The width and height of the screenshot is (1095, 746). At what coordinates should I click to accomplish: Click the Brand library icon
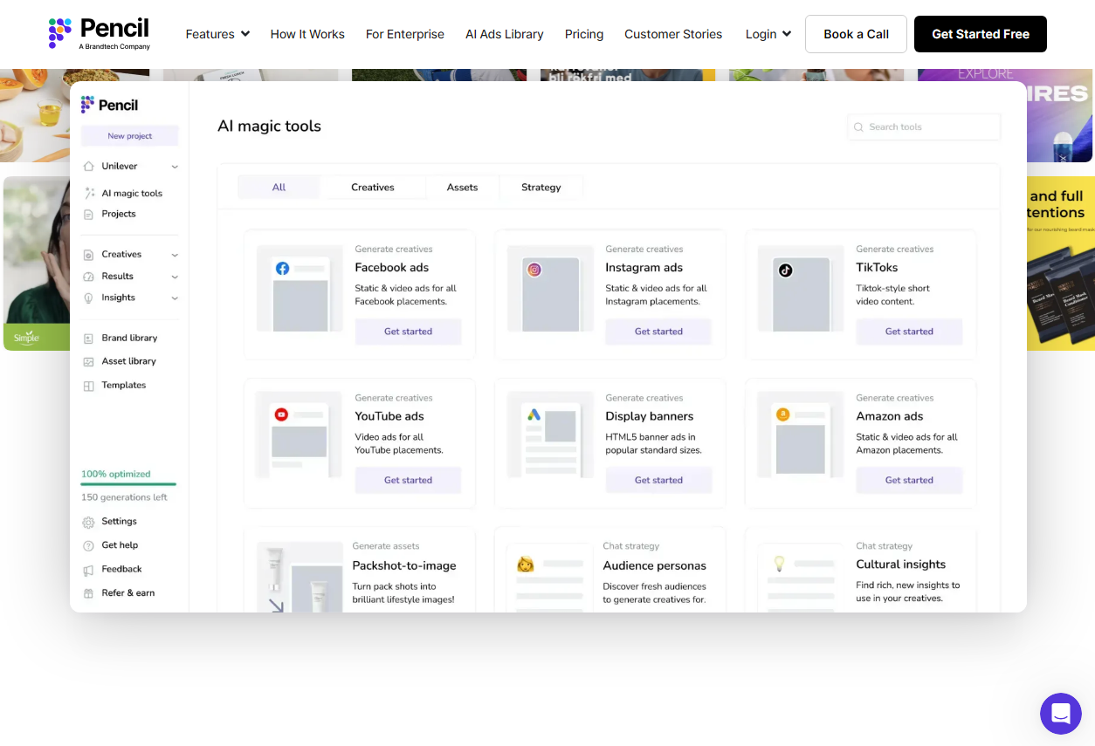pos(88,338)
